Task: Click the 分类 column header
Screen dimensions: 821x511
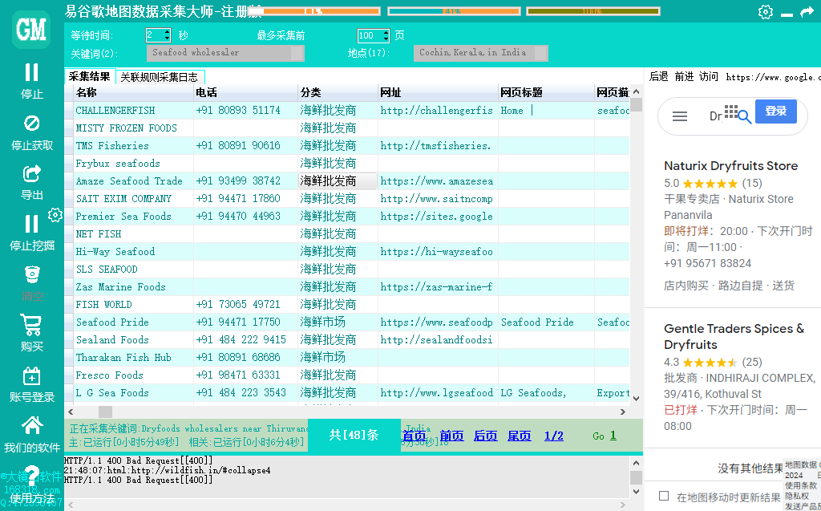Action: click(x=338, y=93)
